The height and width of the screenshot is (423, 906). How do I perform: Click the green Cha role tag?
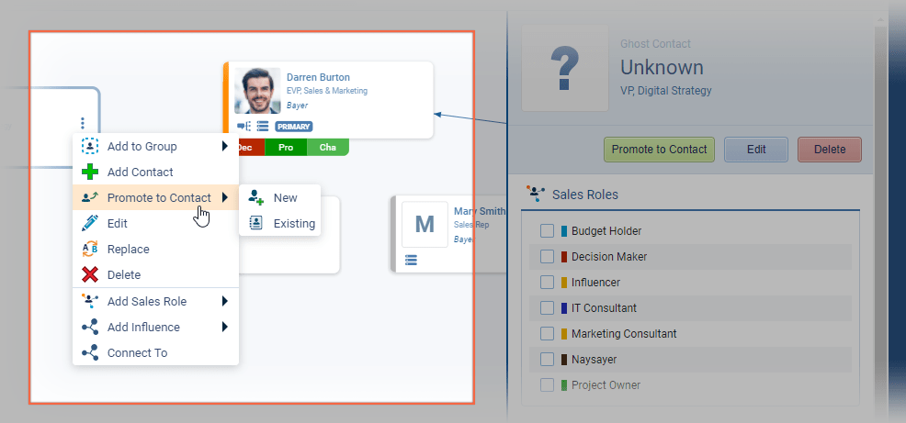pyautogui.click(x=327, y=147)
